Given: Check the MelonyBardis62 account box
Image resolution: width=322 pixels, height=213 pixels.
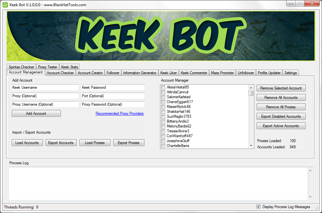Looking at the screenshot, I should [x=163, y=126].
